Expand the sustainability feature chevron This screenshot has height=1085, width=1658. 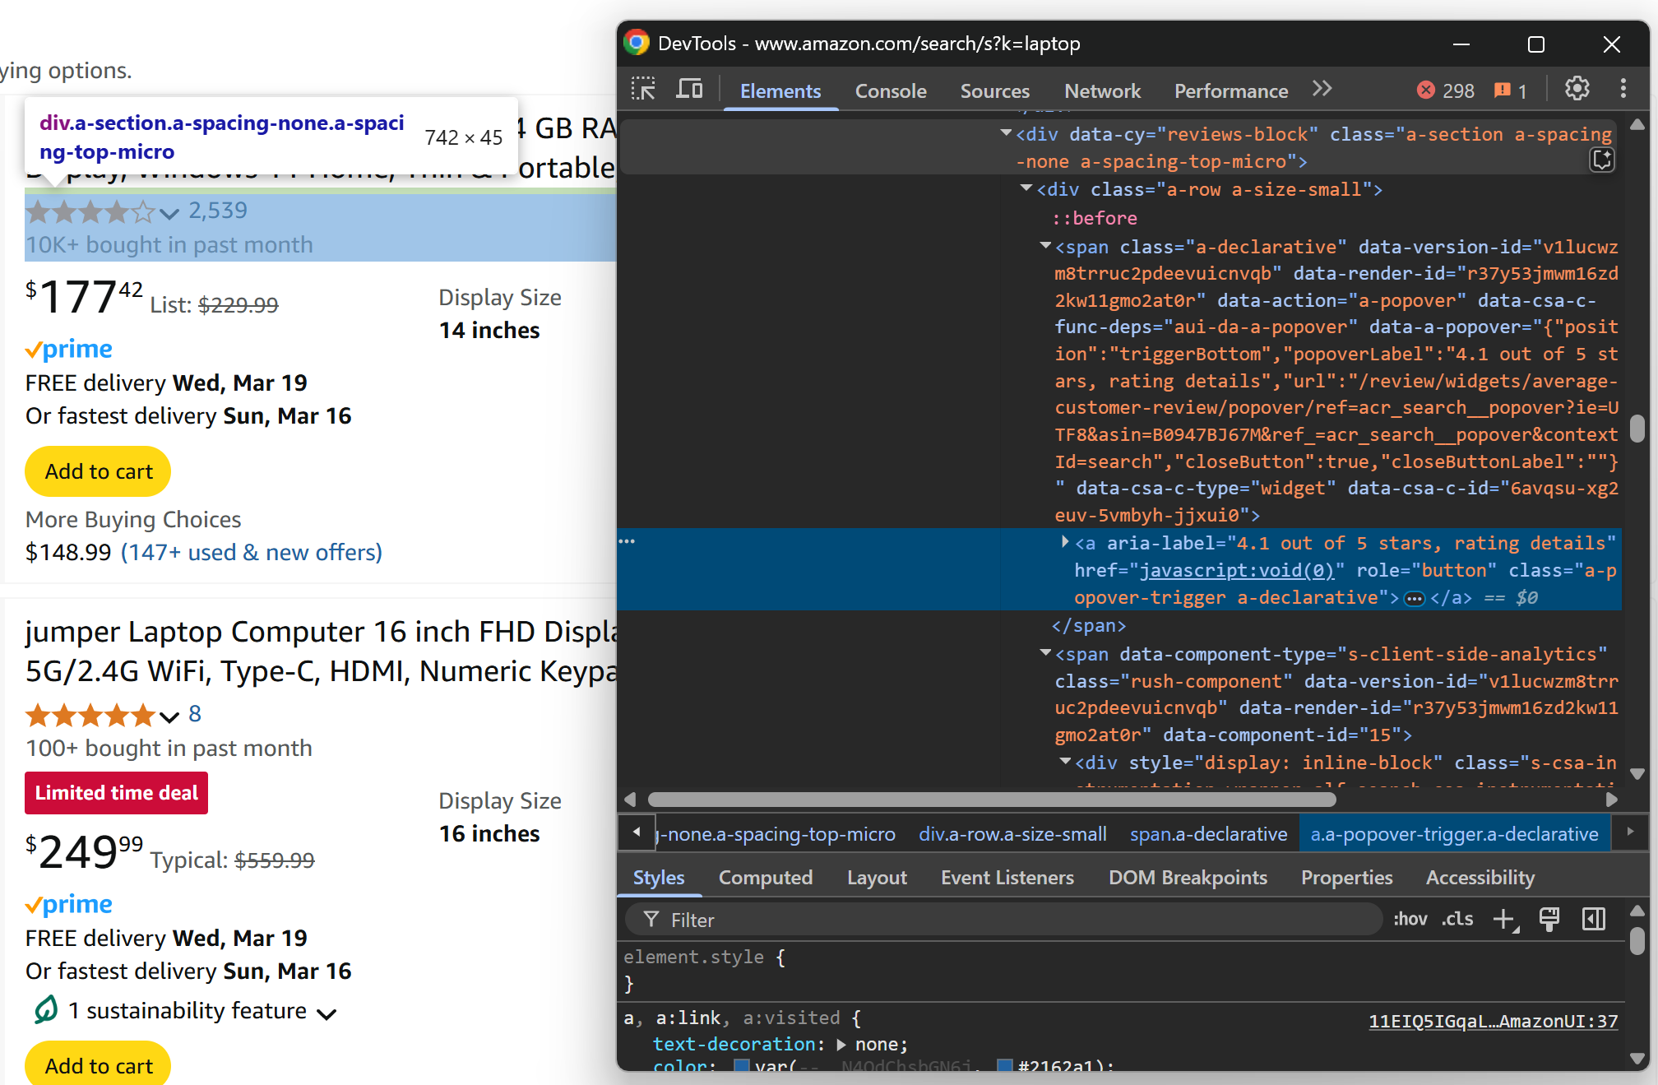click(327, 1014)
